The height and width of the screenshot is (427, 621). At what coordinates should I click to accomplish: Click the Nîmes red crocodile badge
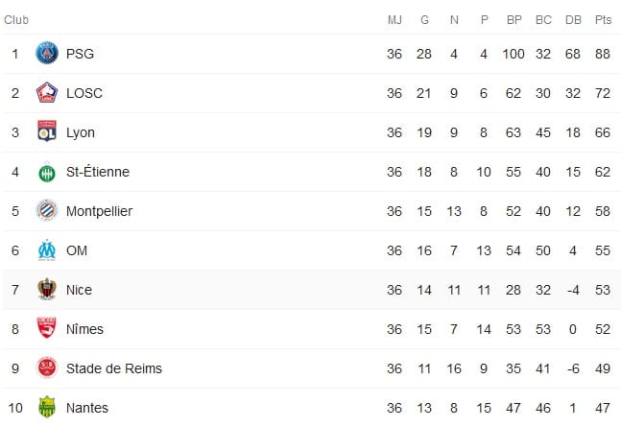pos(47,328)
